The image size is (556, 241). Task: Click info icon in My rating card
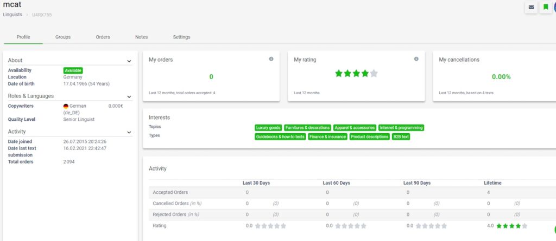click(416, 59)
